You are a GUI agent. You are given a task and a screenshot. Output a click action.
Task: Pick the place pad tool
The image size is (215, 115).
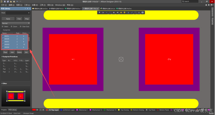pos(121,13)
